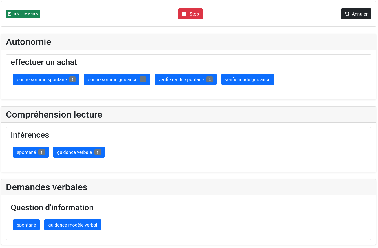Click the undo arrow icon beside Annuler
The height and width of the screenshot is (248, 378).
coord(347,14)
